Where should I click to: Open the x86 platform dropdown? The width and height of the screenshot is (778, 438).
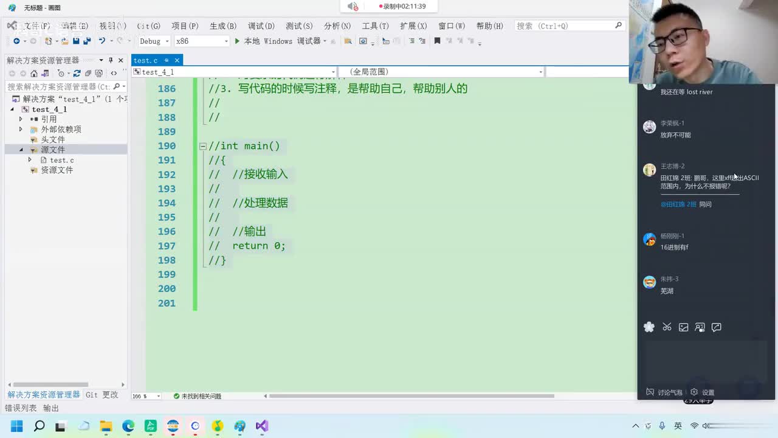pos(201,41)
